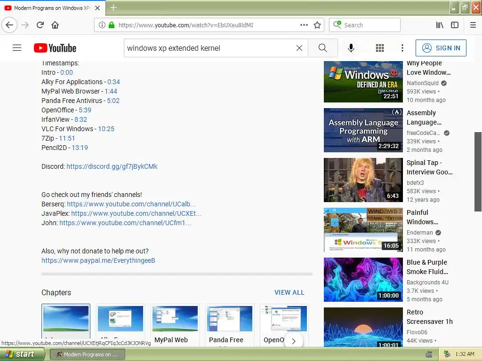The width and height of the screenshot is (482, 361).
Task: Jump to MyPal Web Browser timestamp 1:44
Action: [x=111, y=91]
